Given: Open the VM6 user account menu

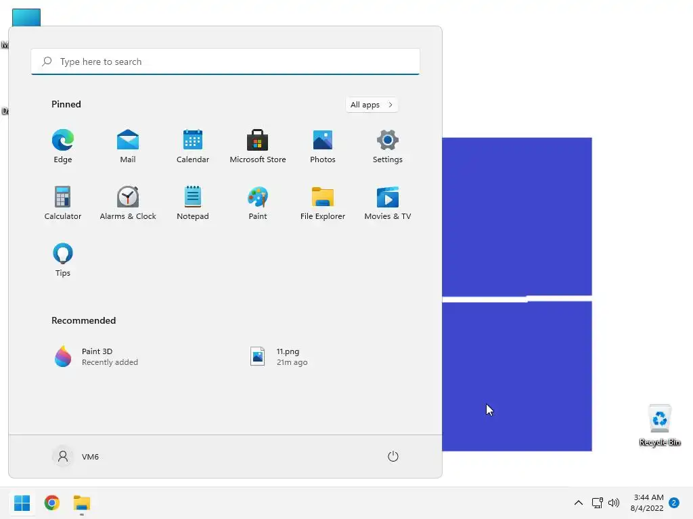Looking at the screenshot, I should click(x=76, y=456).
